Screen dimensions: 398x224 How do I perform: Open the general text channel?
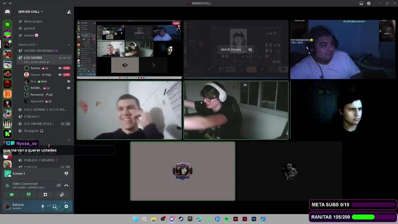pyautogui.click(x=44, y=28)
